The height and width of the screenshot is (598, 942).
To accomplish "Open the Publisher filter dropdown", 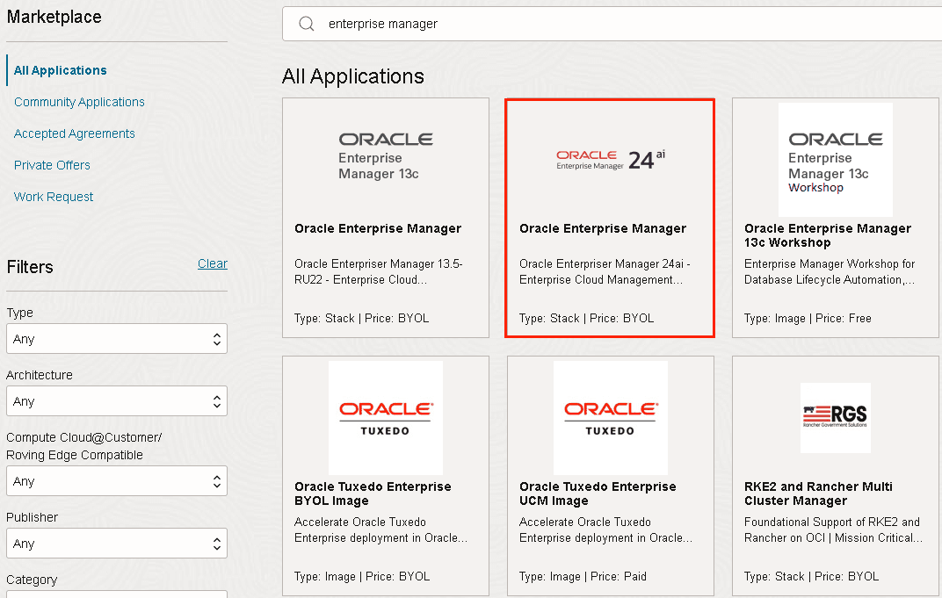I will tap(117, 544).
